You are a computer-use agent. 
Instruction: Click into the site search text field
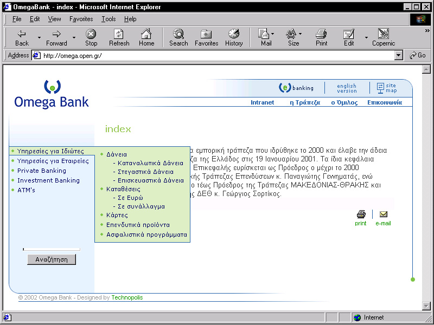click(x=52, y=249)
